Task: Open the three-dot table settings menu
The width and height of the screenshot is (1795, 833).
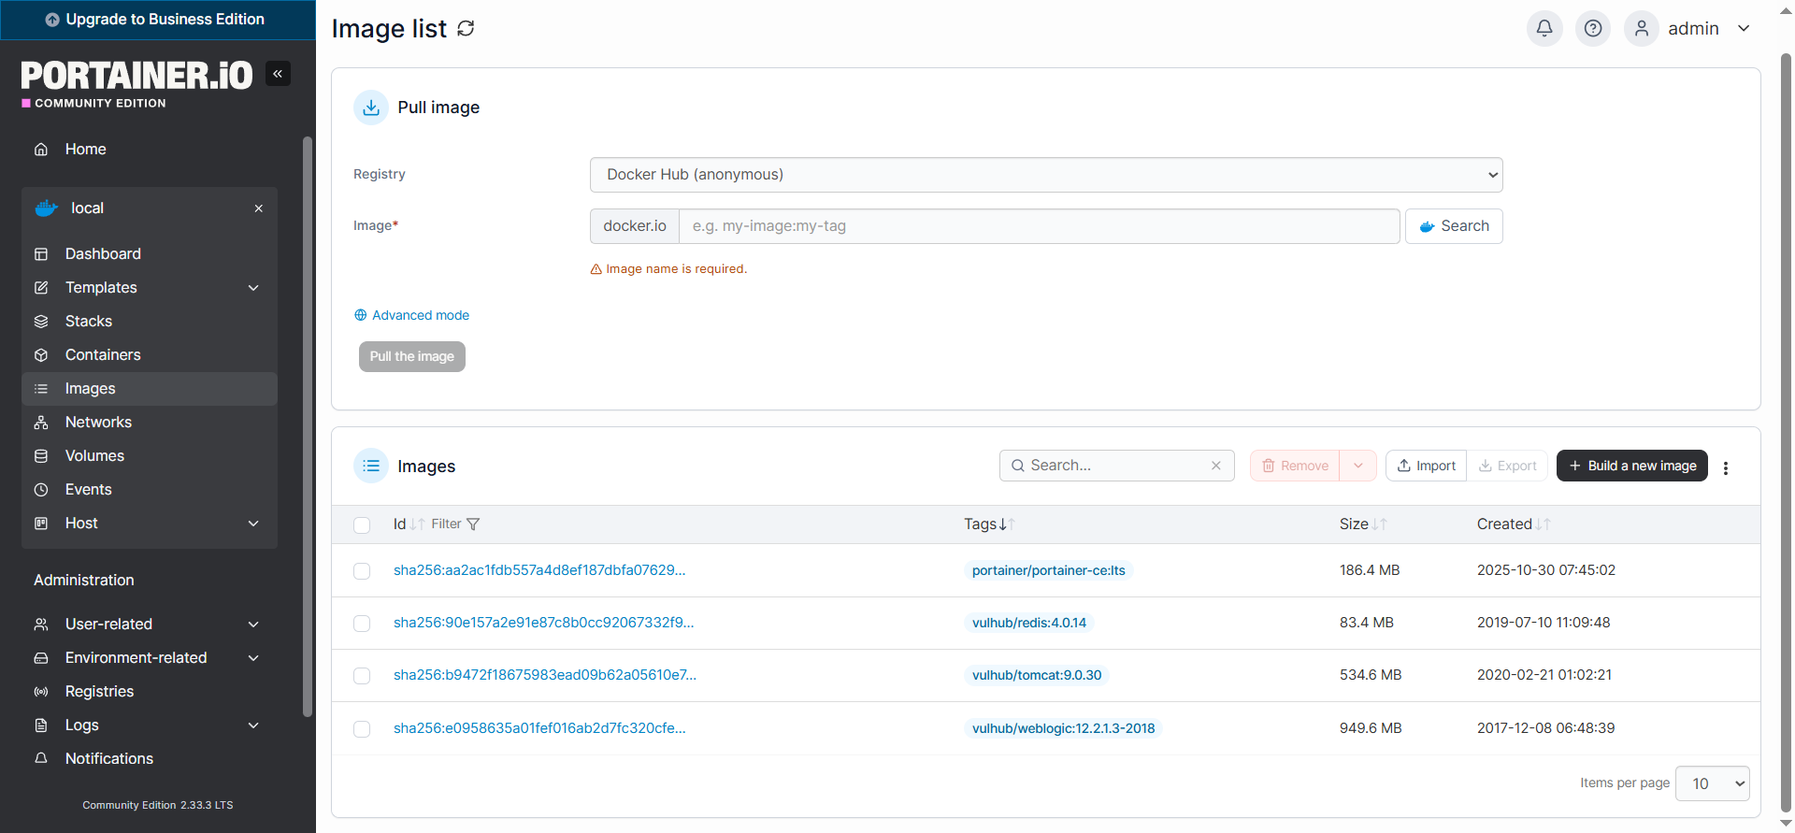Action: click(x=1726, y=468)
